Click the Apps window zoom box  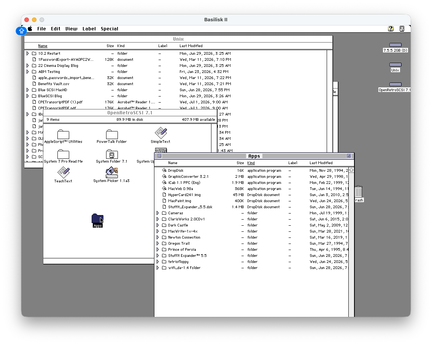pos(349,156)
